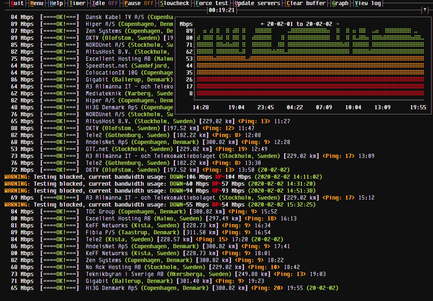
Task: Click the Mediateknik (Varberg row
Action: point(92,94)
